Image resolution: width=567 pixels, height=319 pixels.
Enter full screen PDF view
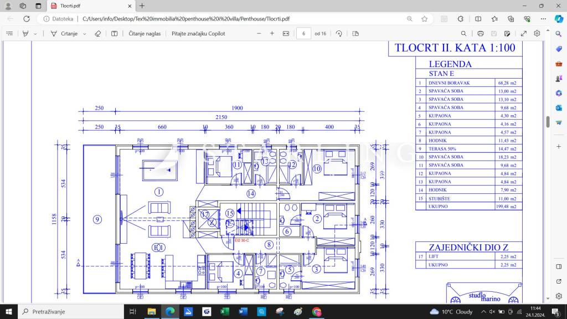(523, 33)
